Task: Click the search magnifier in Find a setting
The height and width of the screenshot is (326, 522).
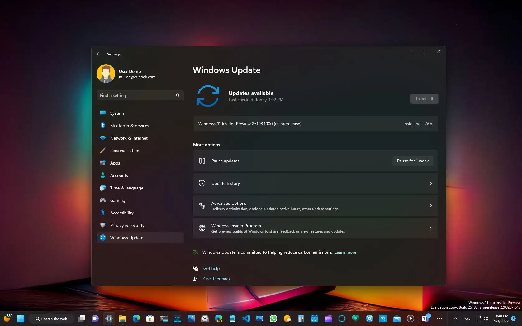Action: (x=178, y=95)
